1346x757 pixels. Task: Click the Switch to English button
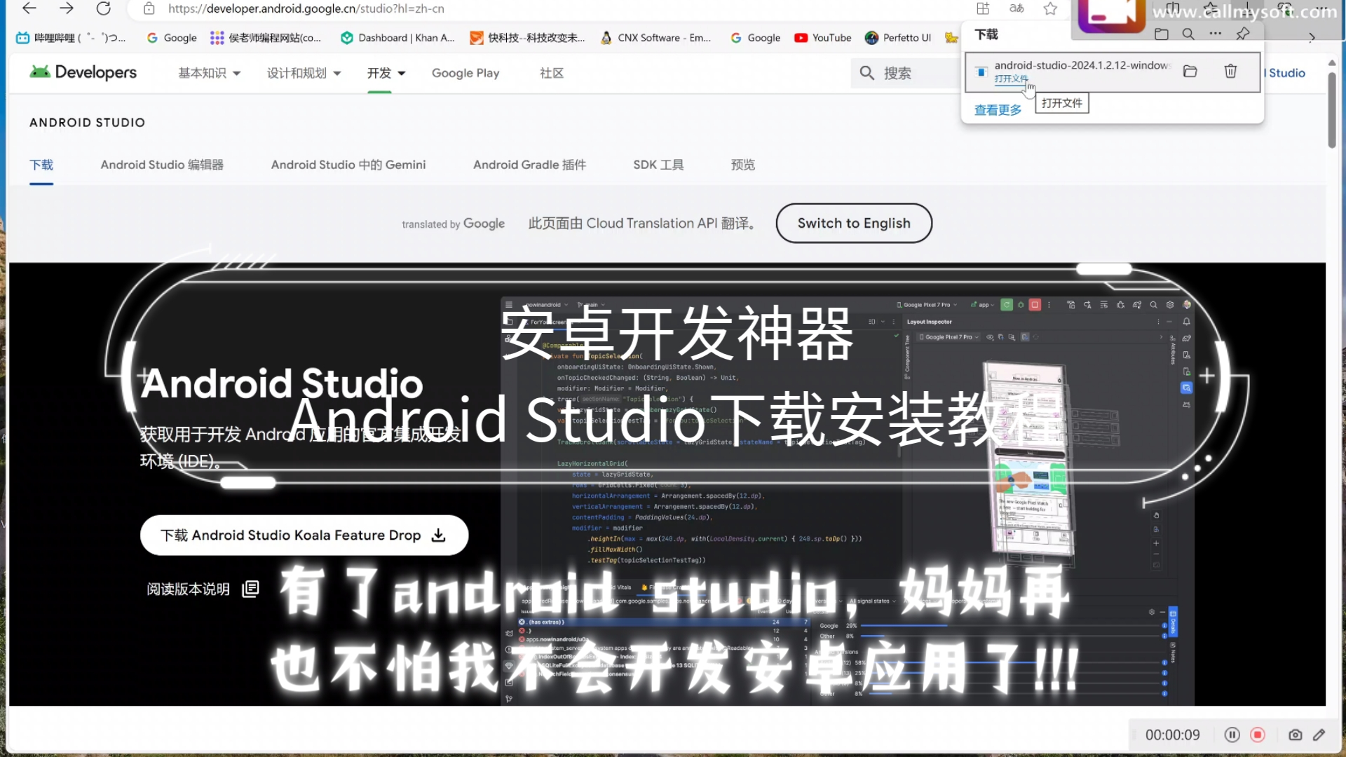pos(854,223)
